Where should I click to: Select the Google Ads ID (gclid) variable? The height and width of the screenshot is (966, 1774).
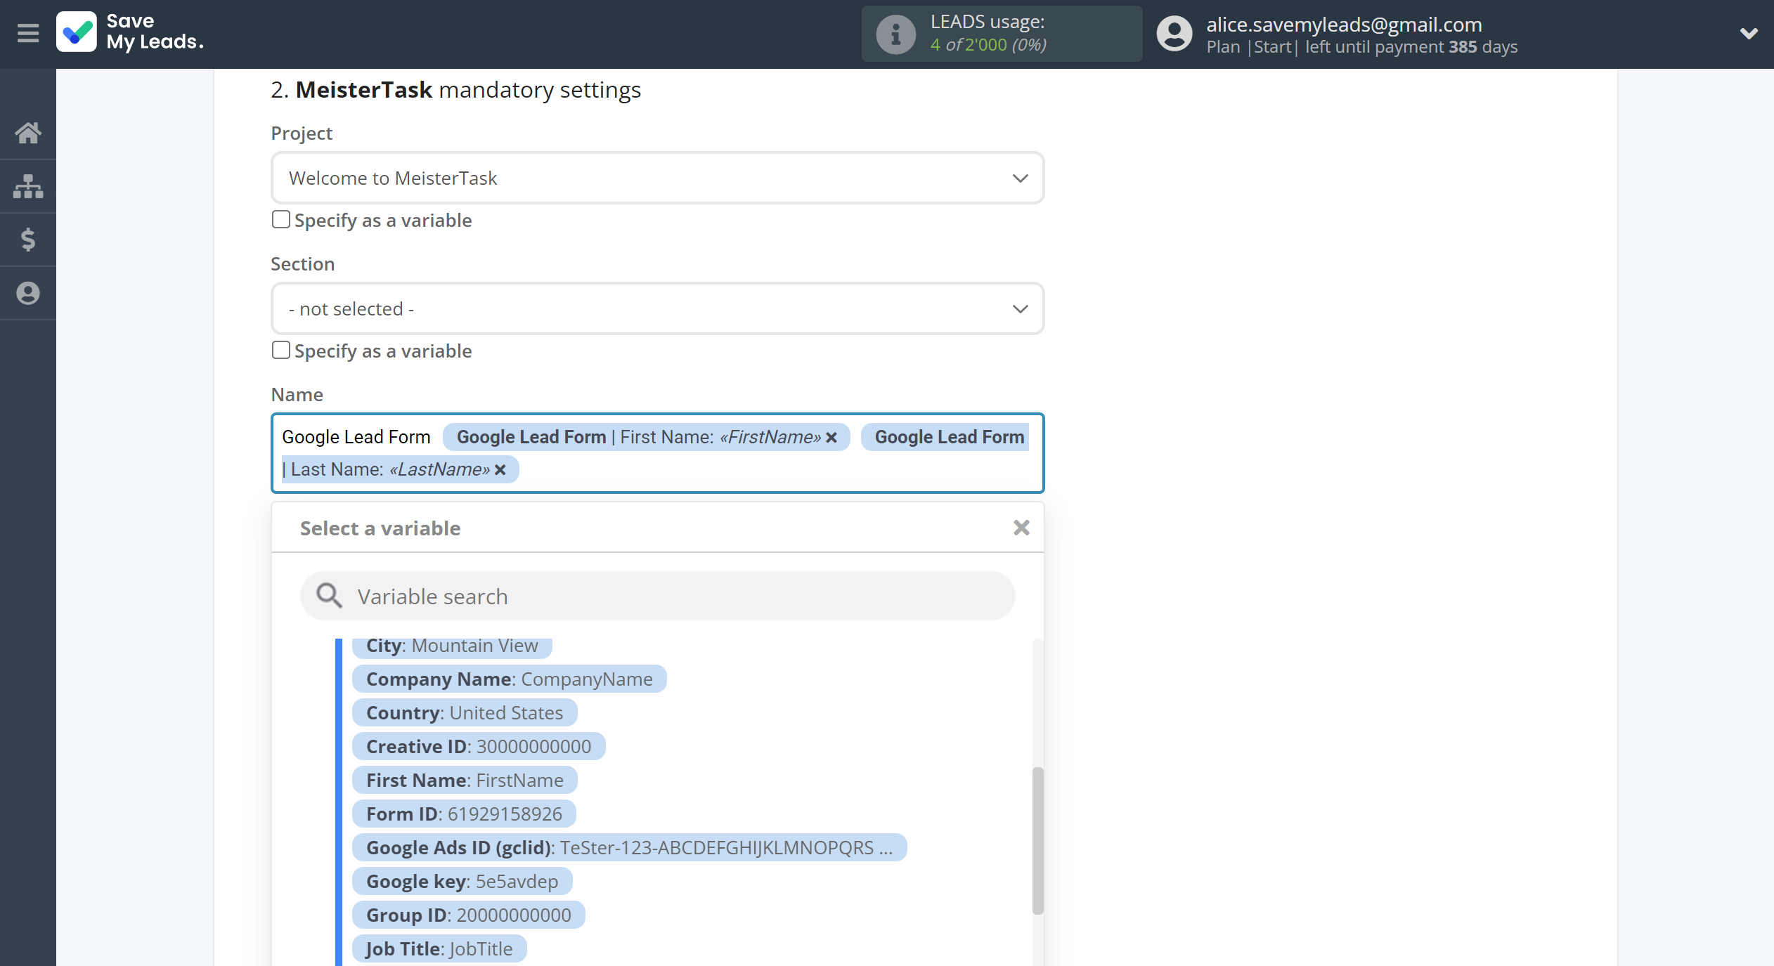(629, 847)
